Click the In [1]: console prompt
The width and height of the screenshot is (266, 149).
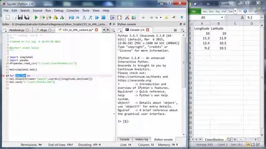click(x=123, y=121)
